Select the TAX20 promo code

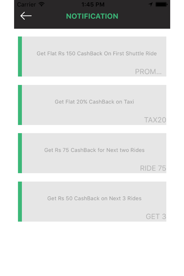click(155, 120)
